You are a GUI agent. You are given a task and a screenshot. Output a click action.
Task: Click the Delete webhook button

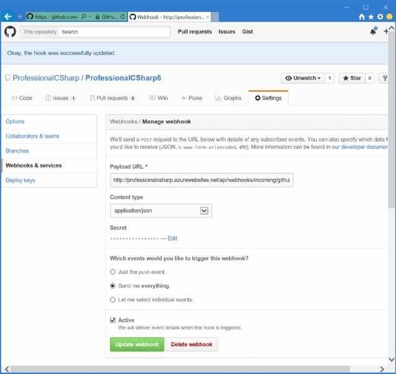coord(191,344)
